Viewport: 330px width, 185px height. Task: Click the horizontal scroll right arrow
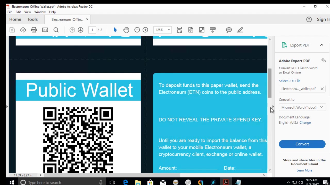point(264,175)
